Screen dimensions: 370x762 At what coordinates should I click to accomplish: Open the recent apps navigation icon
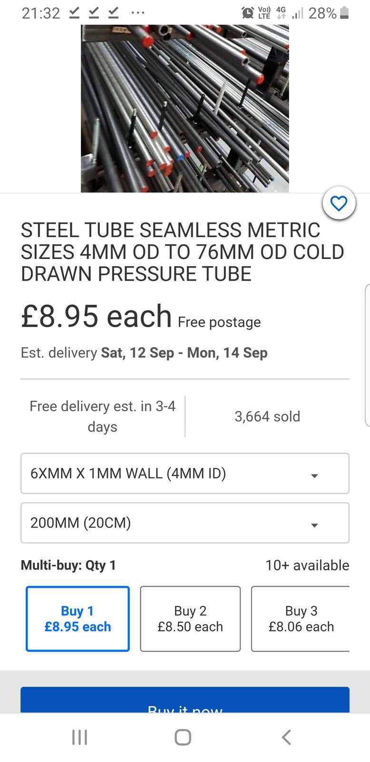click(x=79, y=737)
